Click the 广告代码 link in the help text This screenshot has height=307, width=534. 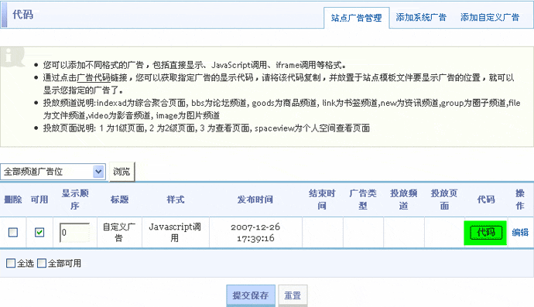pos(94,77)
